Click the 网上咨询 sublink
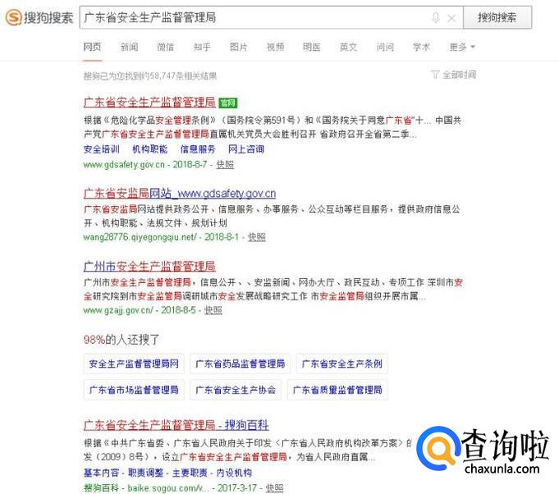This screenshot has height=494, width=559. click(246, 149)
